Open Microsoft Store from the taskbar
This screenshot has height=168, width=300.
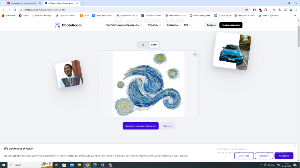64,165
